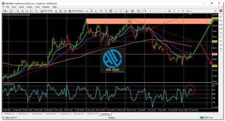225x121 pixels.
Task: Select the Horizontal Line drawing tool
Action: coord(160,11)
